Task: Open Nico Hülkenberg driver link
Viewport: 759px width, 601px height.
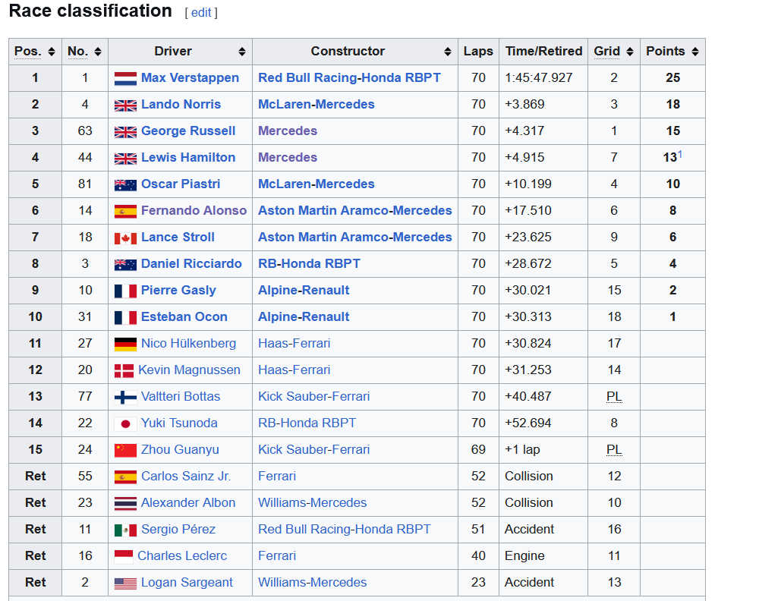Action: point(188,344)
